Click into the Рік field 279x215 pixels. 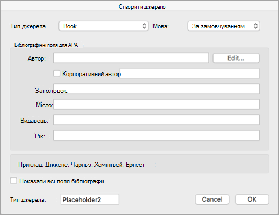coord(156,136)
